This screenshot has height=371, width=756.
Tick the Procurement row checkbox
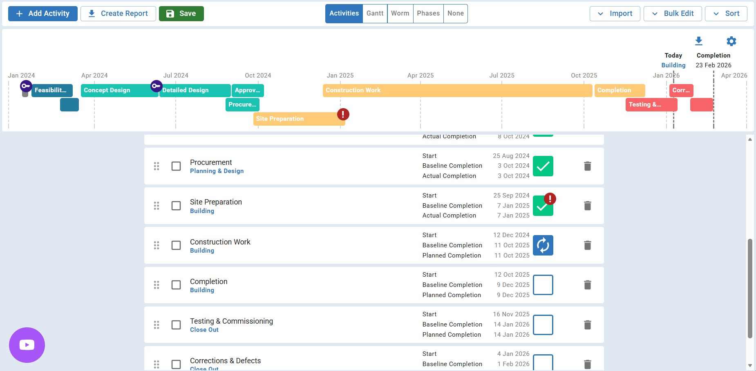click(x=176, y=166)
